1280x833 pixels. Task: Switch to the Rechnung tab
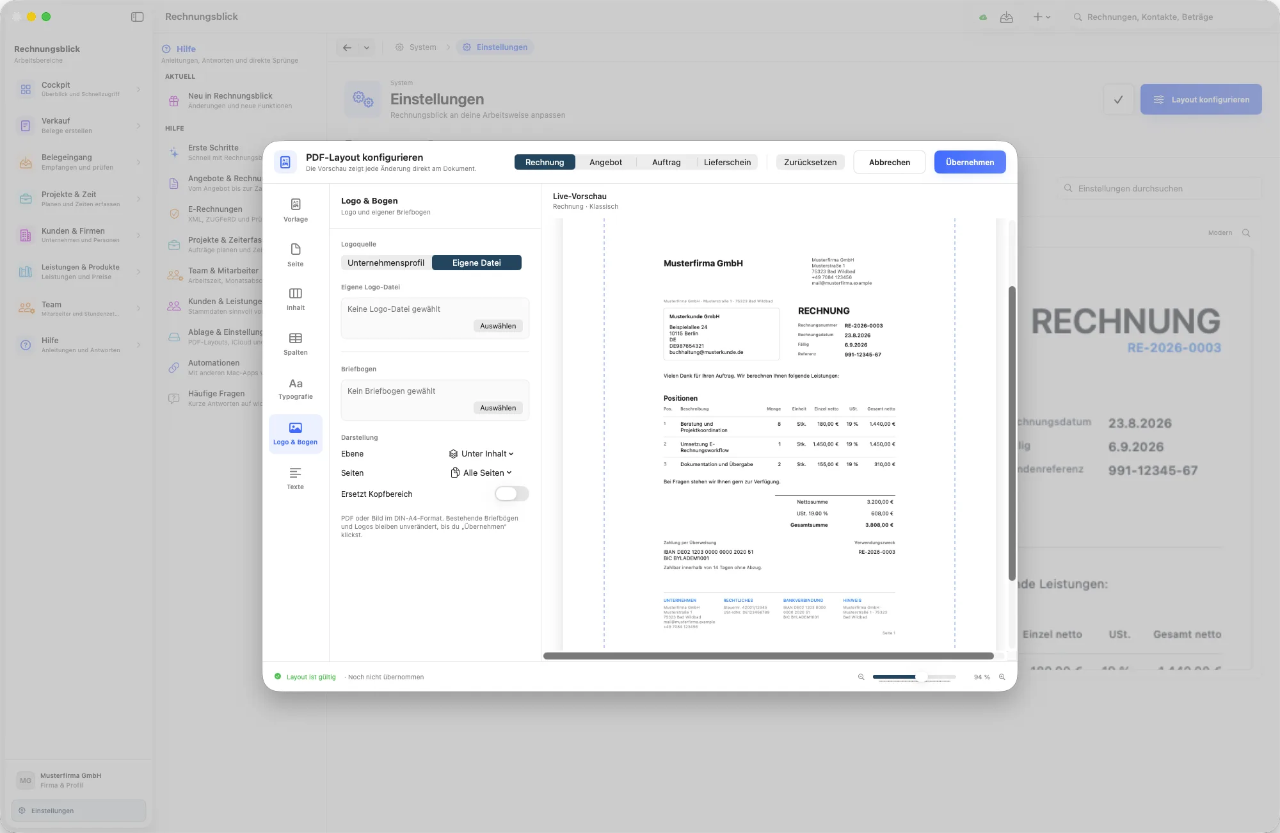[x=545, y=163]
